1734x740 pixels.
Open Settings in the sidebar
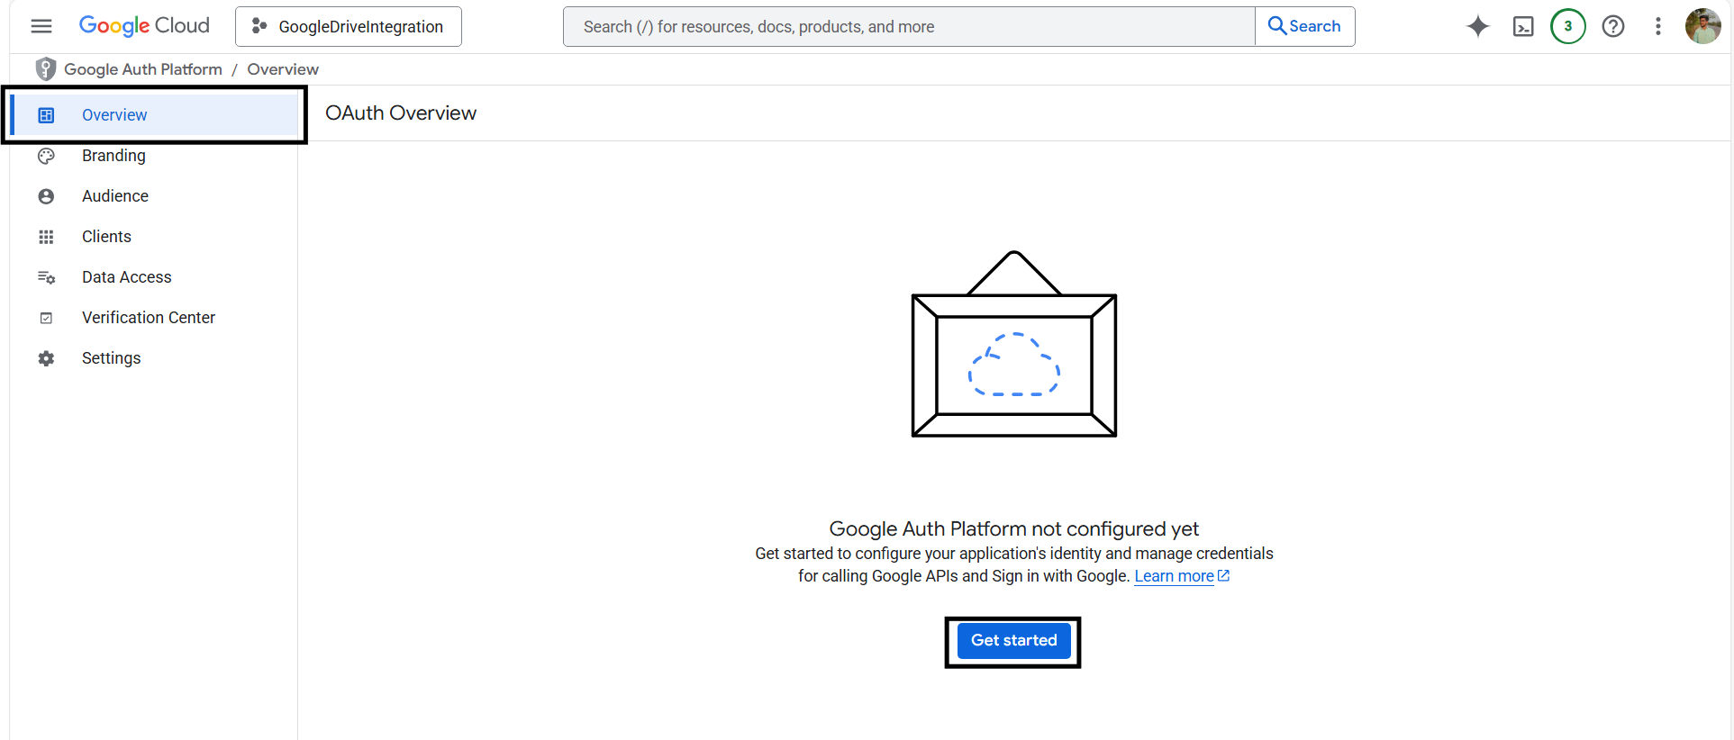(x=111, y=358)
